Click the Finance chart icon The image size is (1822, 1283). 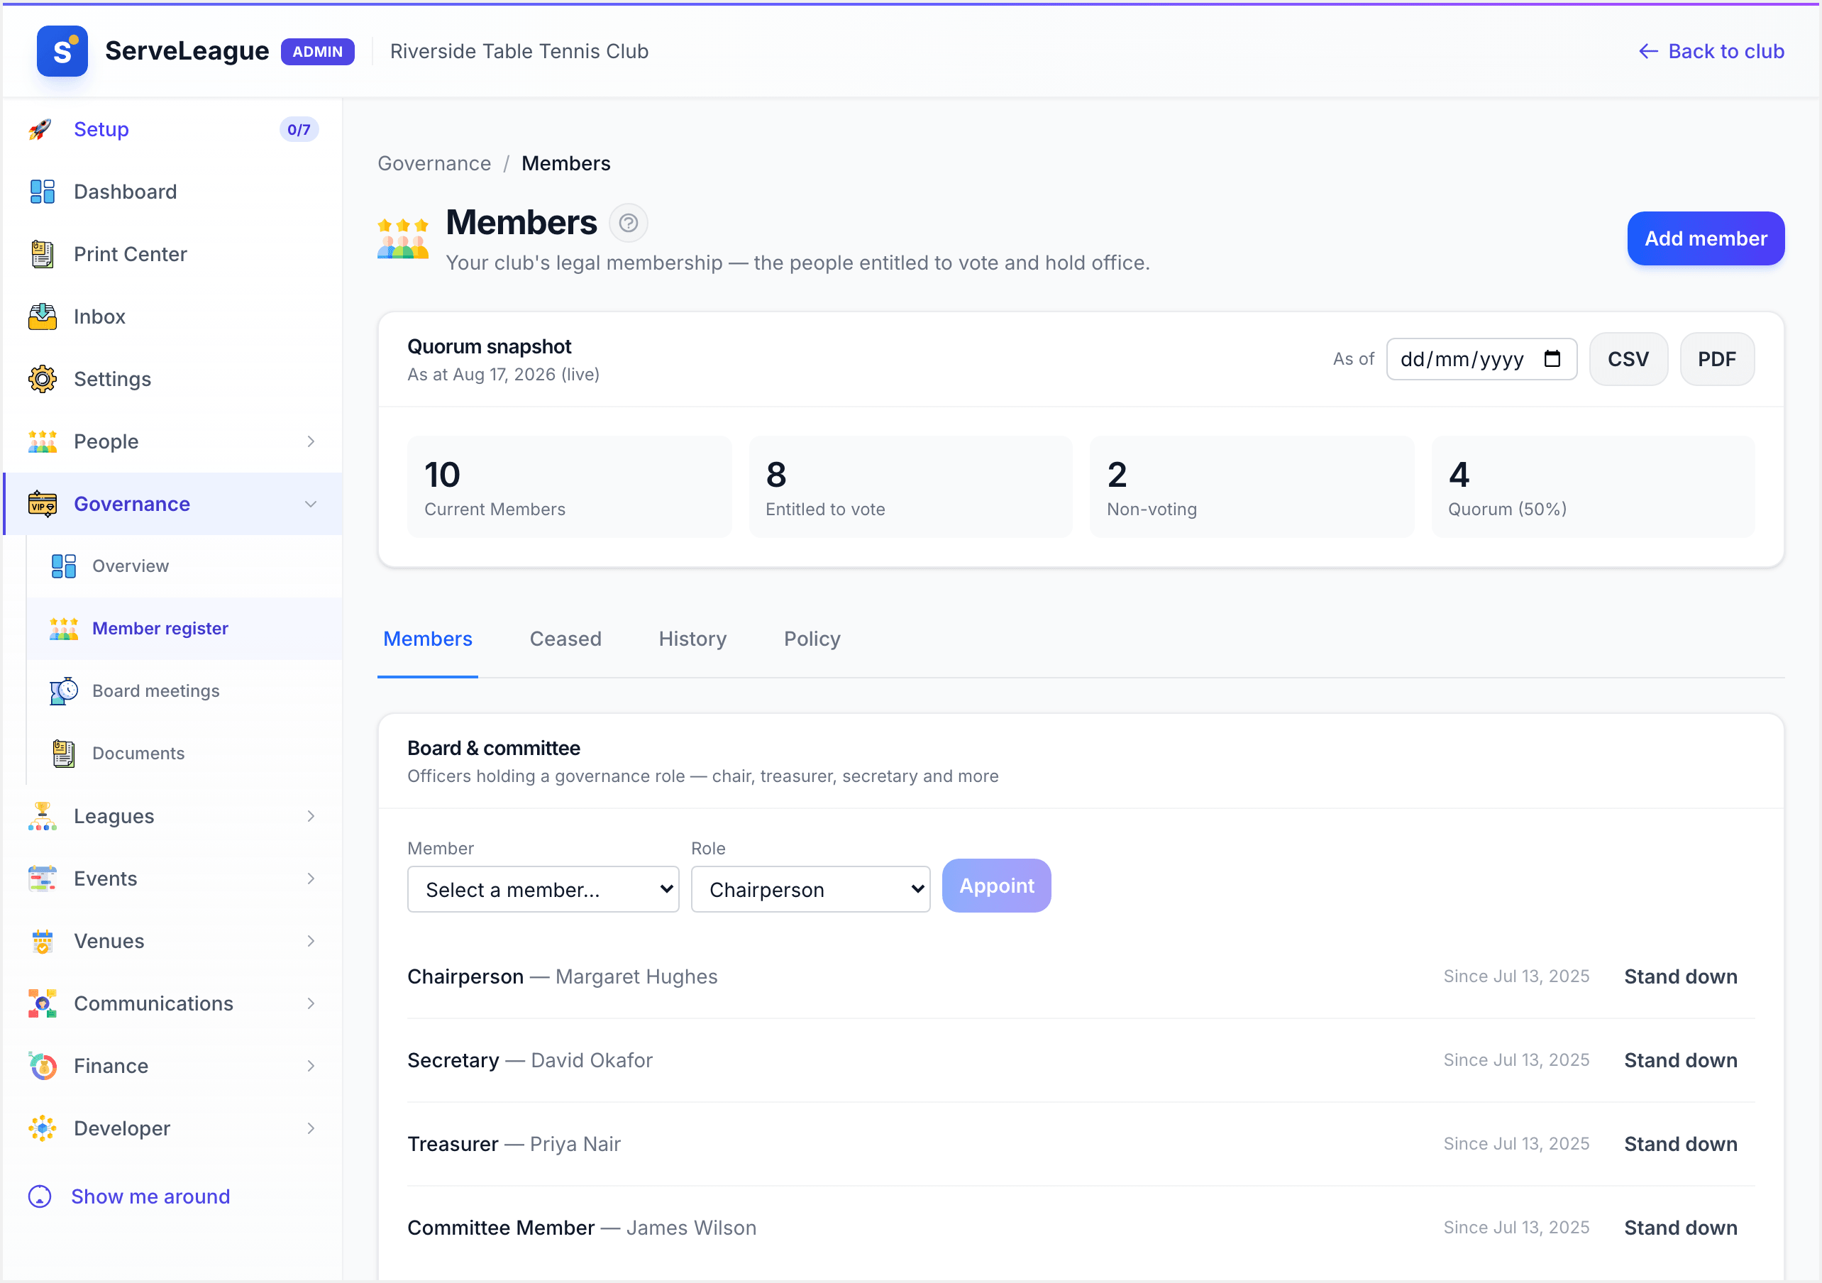pos(42,1067)
